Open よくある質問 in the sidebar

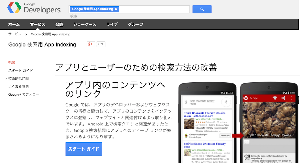19,87
